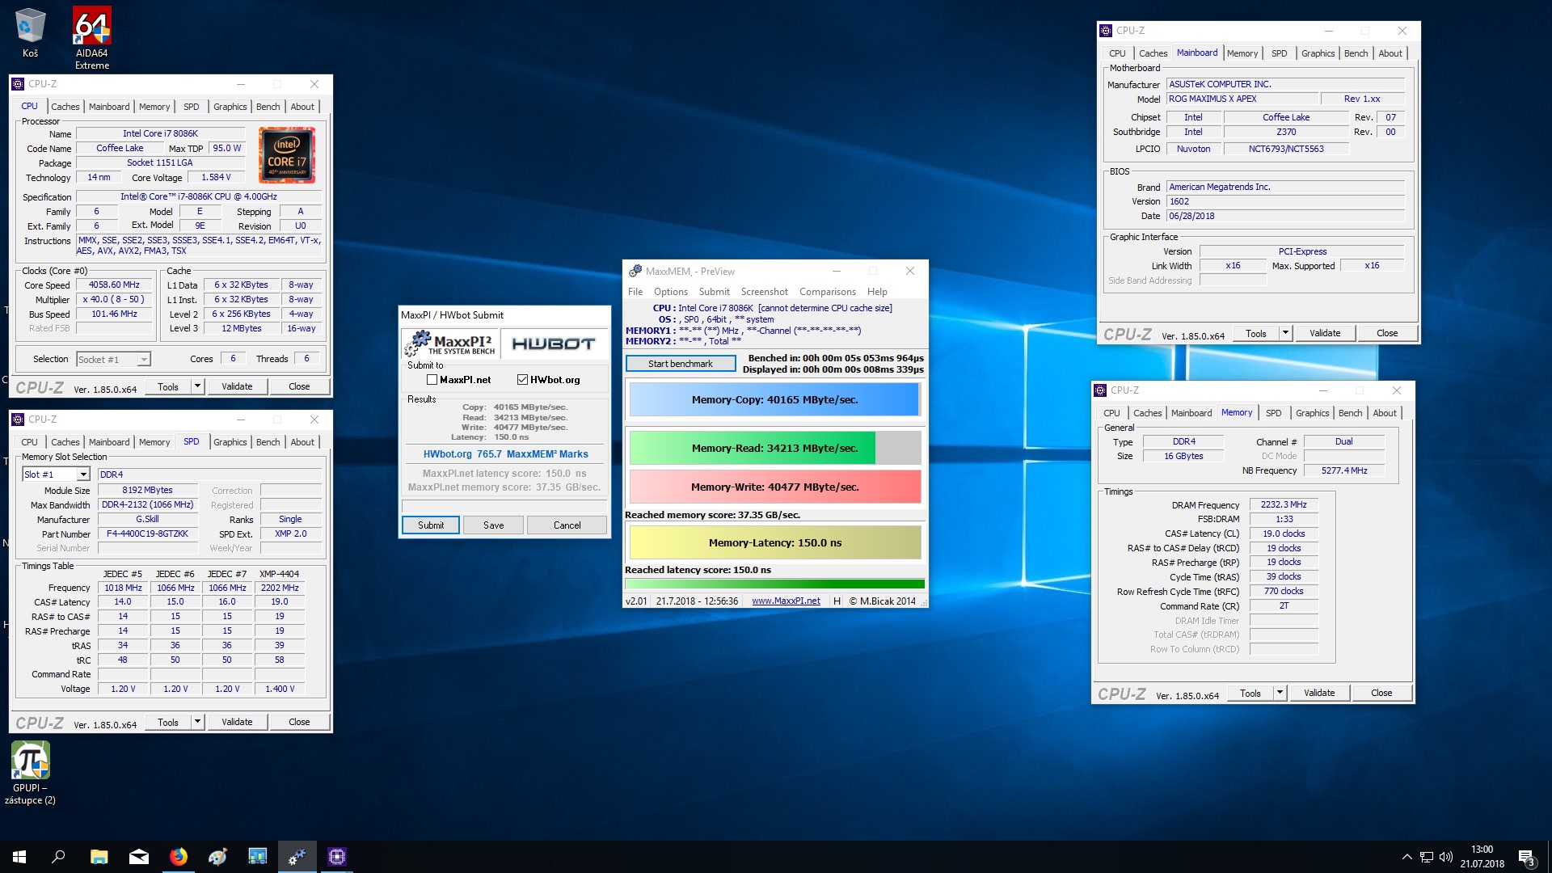This screenshot has width=1552, height=873.
Task: Uncheck the HWbot.org submit checkbox
Action: pyautogui.click(x=522, y=380)
